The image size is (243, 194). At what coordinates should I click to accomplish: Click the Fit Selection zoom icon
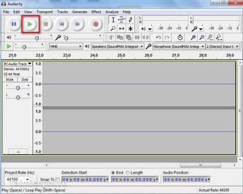pyautogui.click(x=210, y=38)
